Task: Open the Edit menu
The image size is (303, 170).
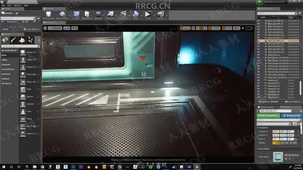Action: (9, 5)
